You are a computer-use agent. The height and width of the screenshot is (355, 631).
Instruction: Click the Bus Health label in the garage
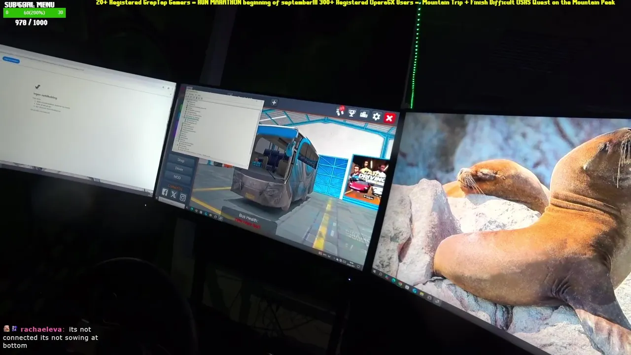(248, 217)
